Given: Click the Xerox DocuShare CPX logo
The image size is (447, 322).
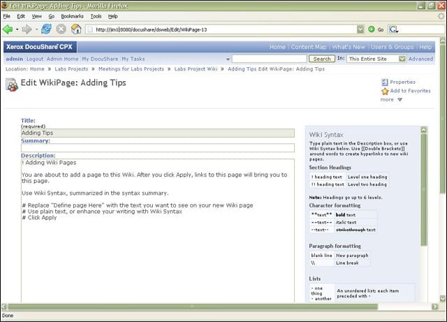Looking at the screenshot, I should point(40,47).
